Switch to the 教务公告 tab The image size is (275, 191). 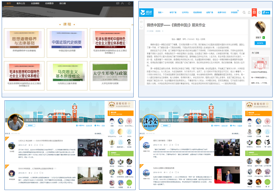(x=21, y=3)
